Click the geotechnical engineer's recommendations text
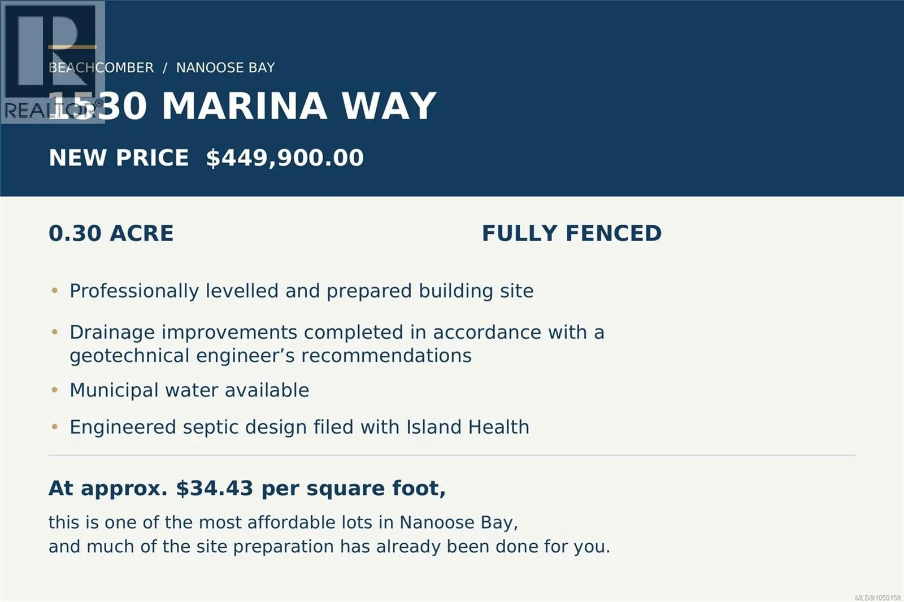This screenshot has width=904, height=602. [271, 356]
